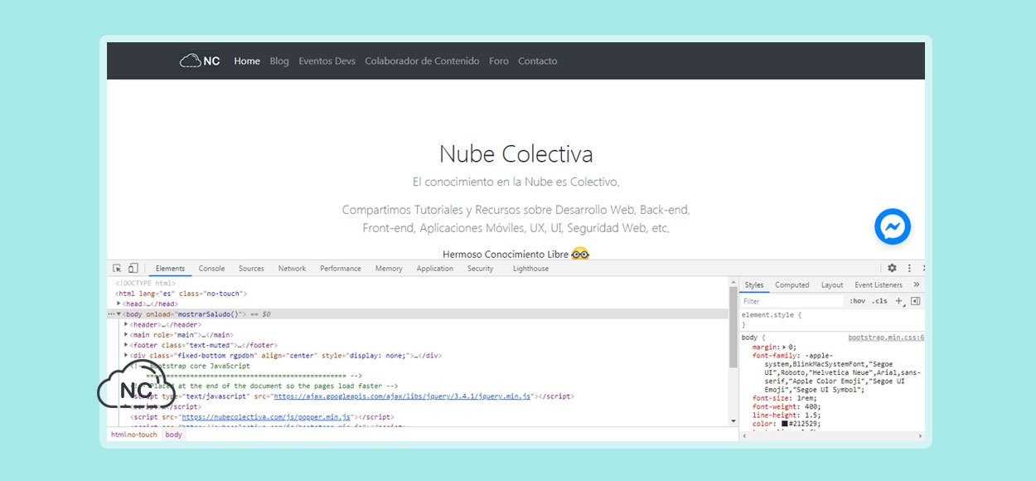Expand the margin shorthand property
1036x481 pixels.
[784, 347]
